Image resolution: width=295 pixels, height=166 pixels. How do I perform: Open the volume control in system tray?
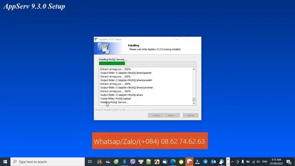click(258, 162)
